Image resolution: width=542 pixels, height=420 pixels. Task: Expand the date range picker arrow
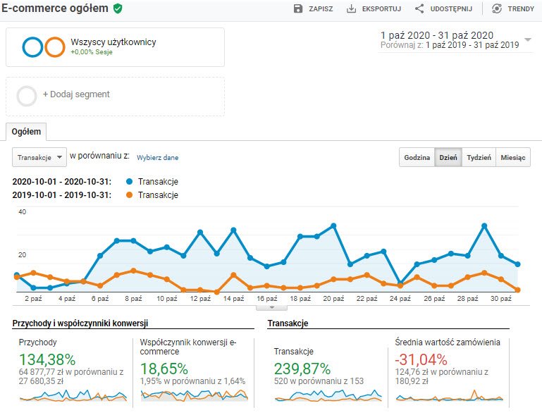[x=528, y=39]
